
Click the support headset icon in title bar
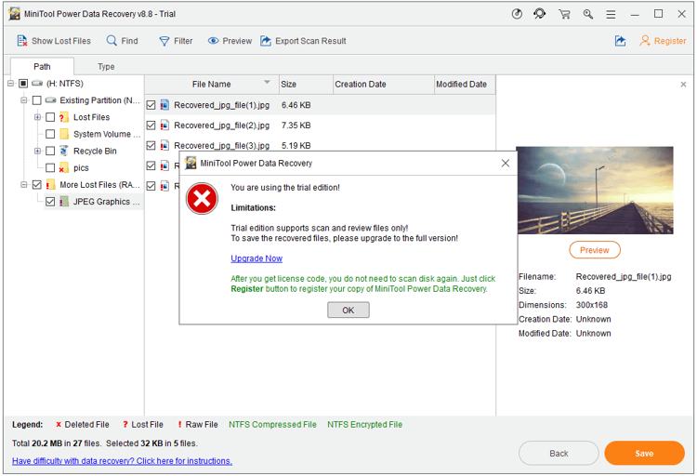(540, 14)
